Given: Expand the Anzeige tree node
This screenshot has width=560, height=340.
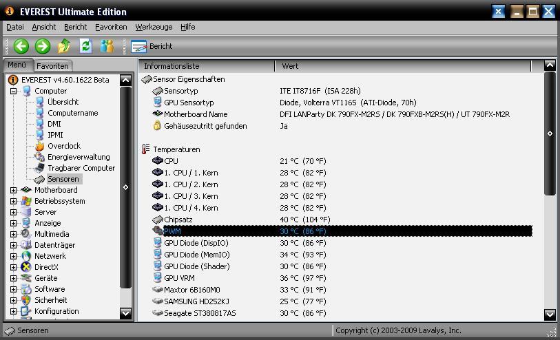Looking at the screenshot, I should (13, 223).
